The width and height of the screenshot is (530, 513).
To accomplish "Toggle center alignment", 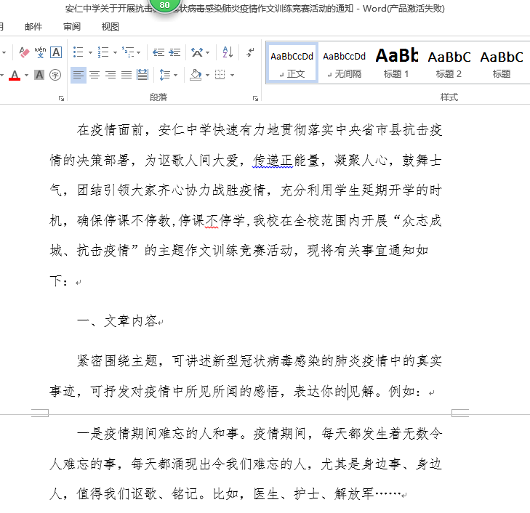I will (95, 75).
